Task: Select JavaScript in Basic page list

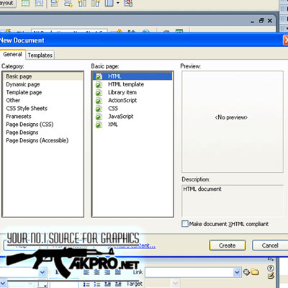Action: click(121, 117)
